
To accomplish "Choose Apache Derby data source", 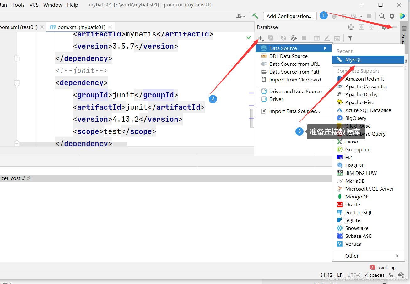I will (x=368, y=94).
